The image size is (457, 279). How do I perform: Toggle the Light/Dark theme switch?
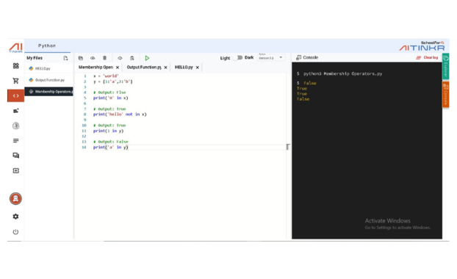239,58
